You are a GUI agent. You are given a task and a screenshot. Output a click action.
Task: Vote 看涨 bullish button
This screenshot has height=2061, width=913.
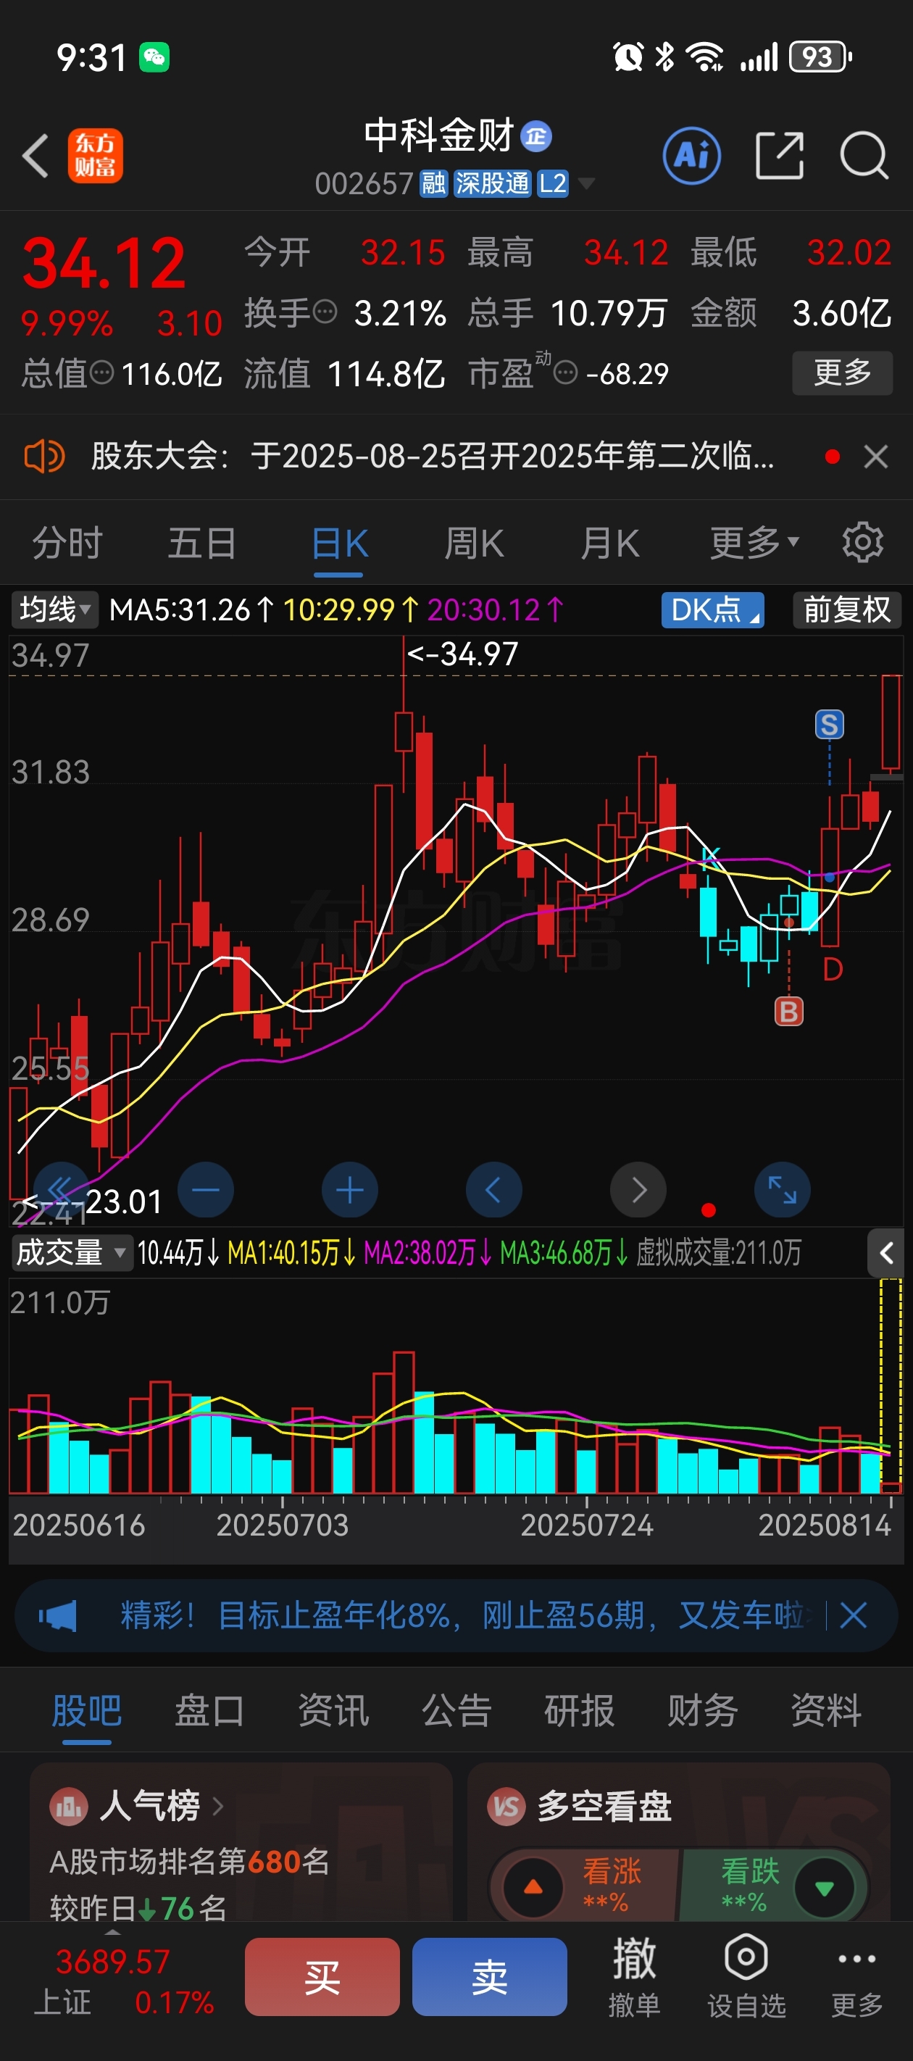click(x=585, y=1886)
